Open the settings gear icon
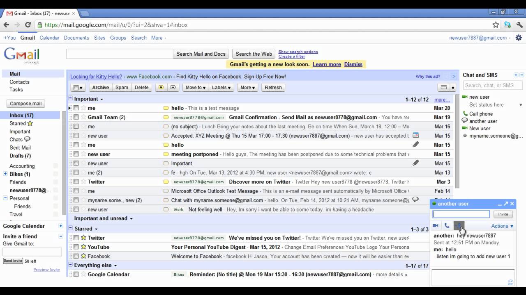 tap(519, 38)
